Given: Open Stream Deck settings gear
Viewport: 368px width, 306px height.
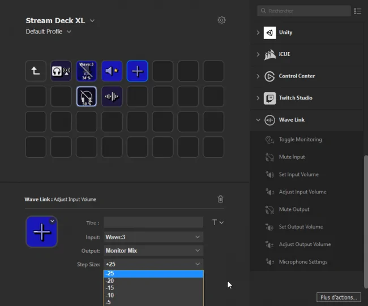Looking at the screenshot, I should (x=221, y=20).
